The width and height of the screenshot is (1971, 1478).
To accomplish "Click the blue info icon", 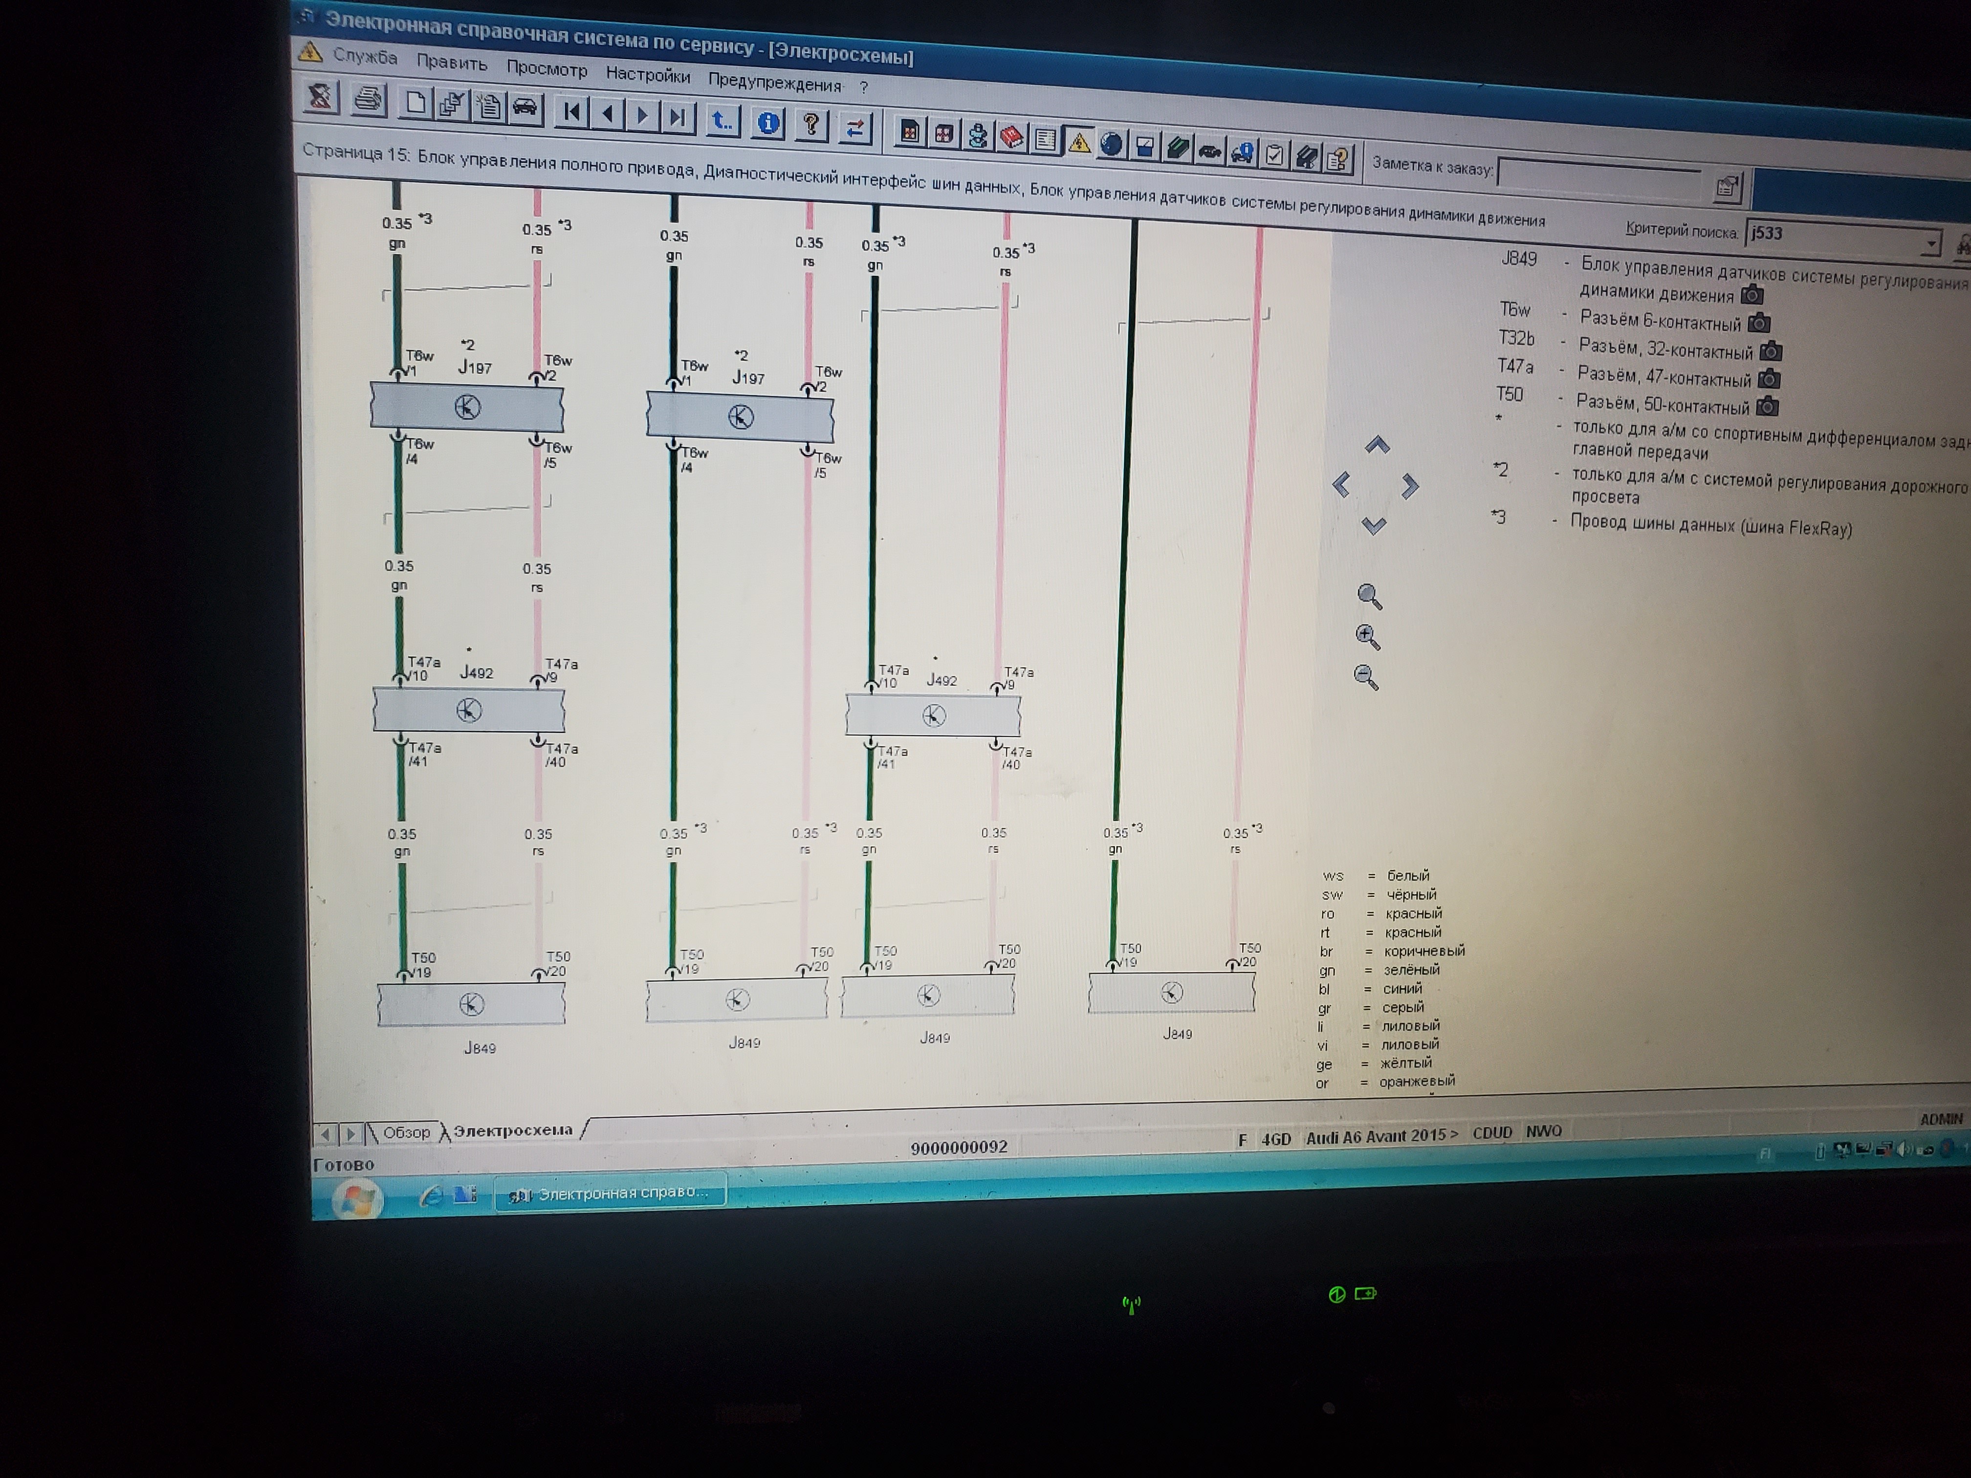I will pos(768,123).
